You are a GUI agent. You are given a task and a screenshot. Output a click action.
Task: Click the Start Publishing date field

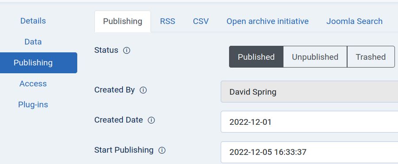(310, 152)
